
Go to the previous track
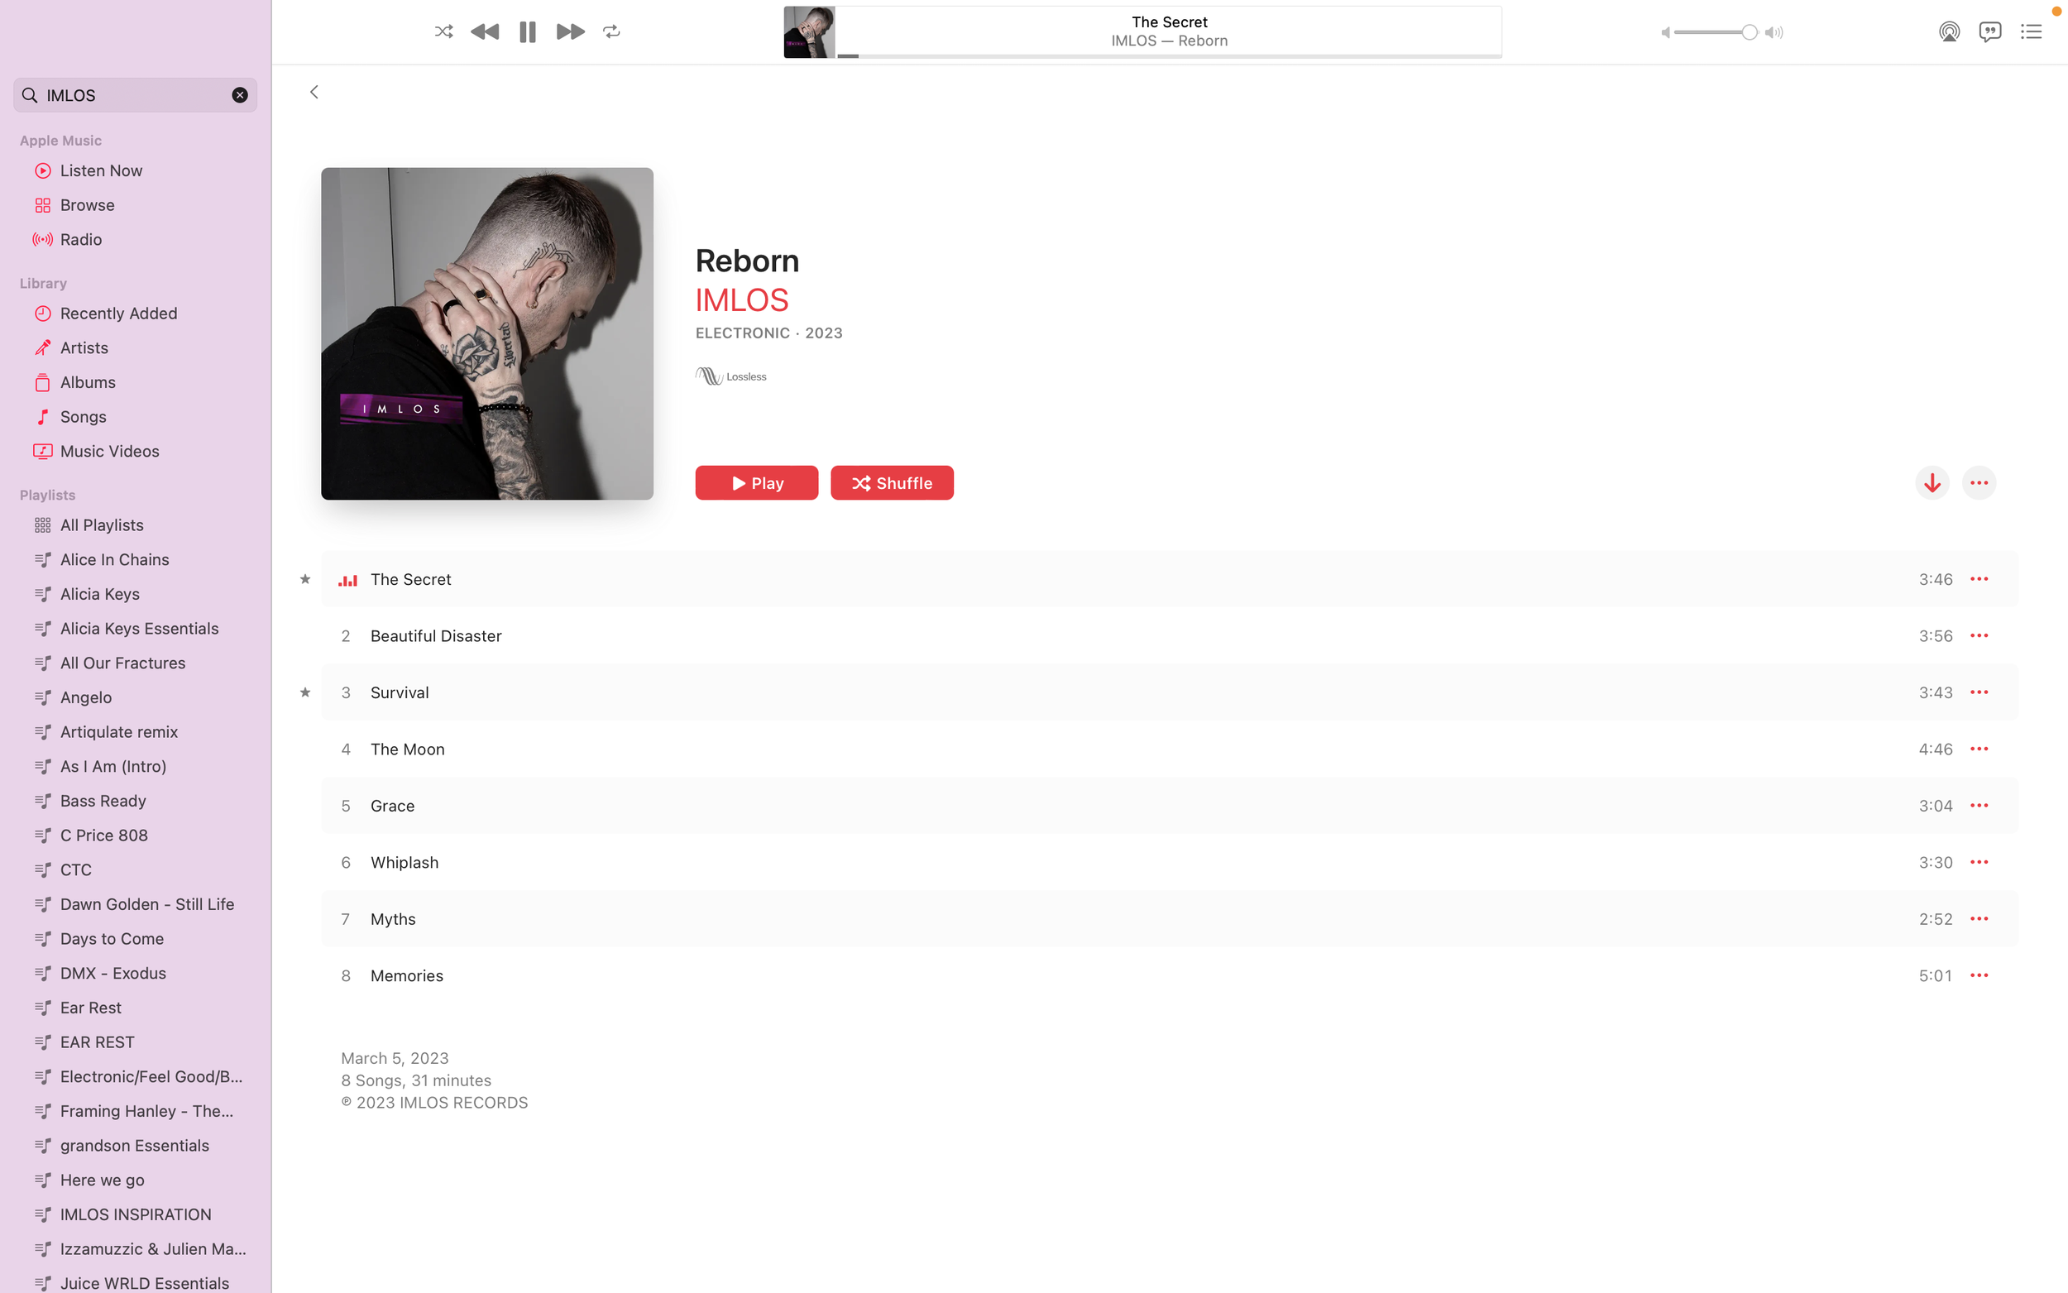tap(485, 31)
